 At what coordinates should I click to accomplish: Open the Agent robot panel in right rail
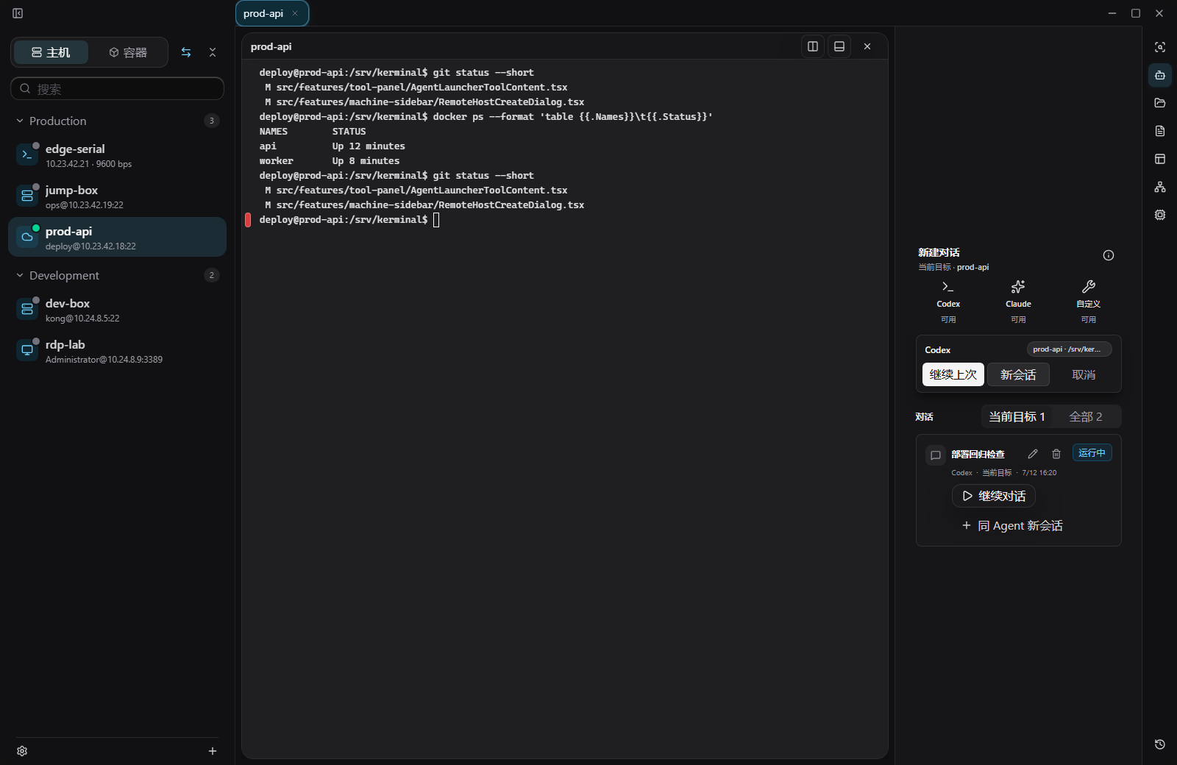(x=1160, y=75)
